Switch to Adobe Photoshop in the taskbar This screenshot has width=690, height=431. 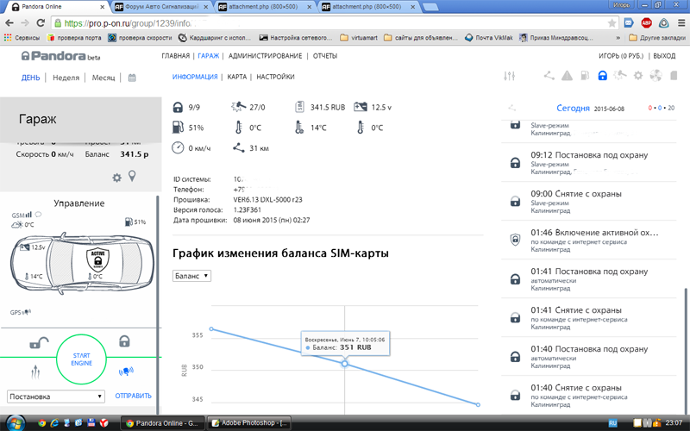coord(248,423)
